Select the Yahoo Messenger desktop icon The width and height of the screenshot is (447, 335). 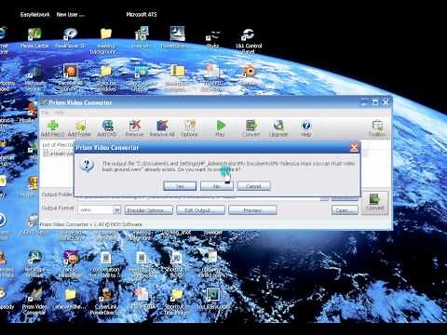click(x=70, y=264)
